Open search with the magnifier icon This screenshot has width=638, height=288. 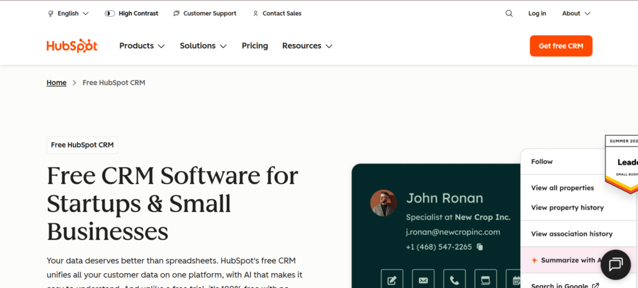(509, 14)
